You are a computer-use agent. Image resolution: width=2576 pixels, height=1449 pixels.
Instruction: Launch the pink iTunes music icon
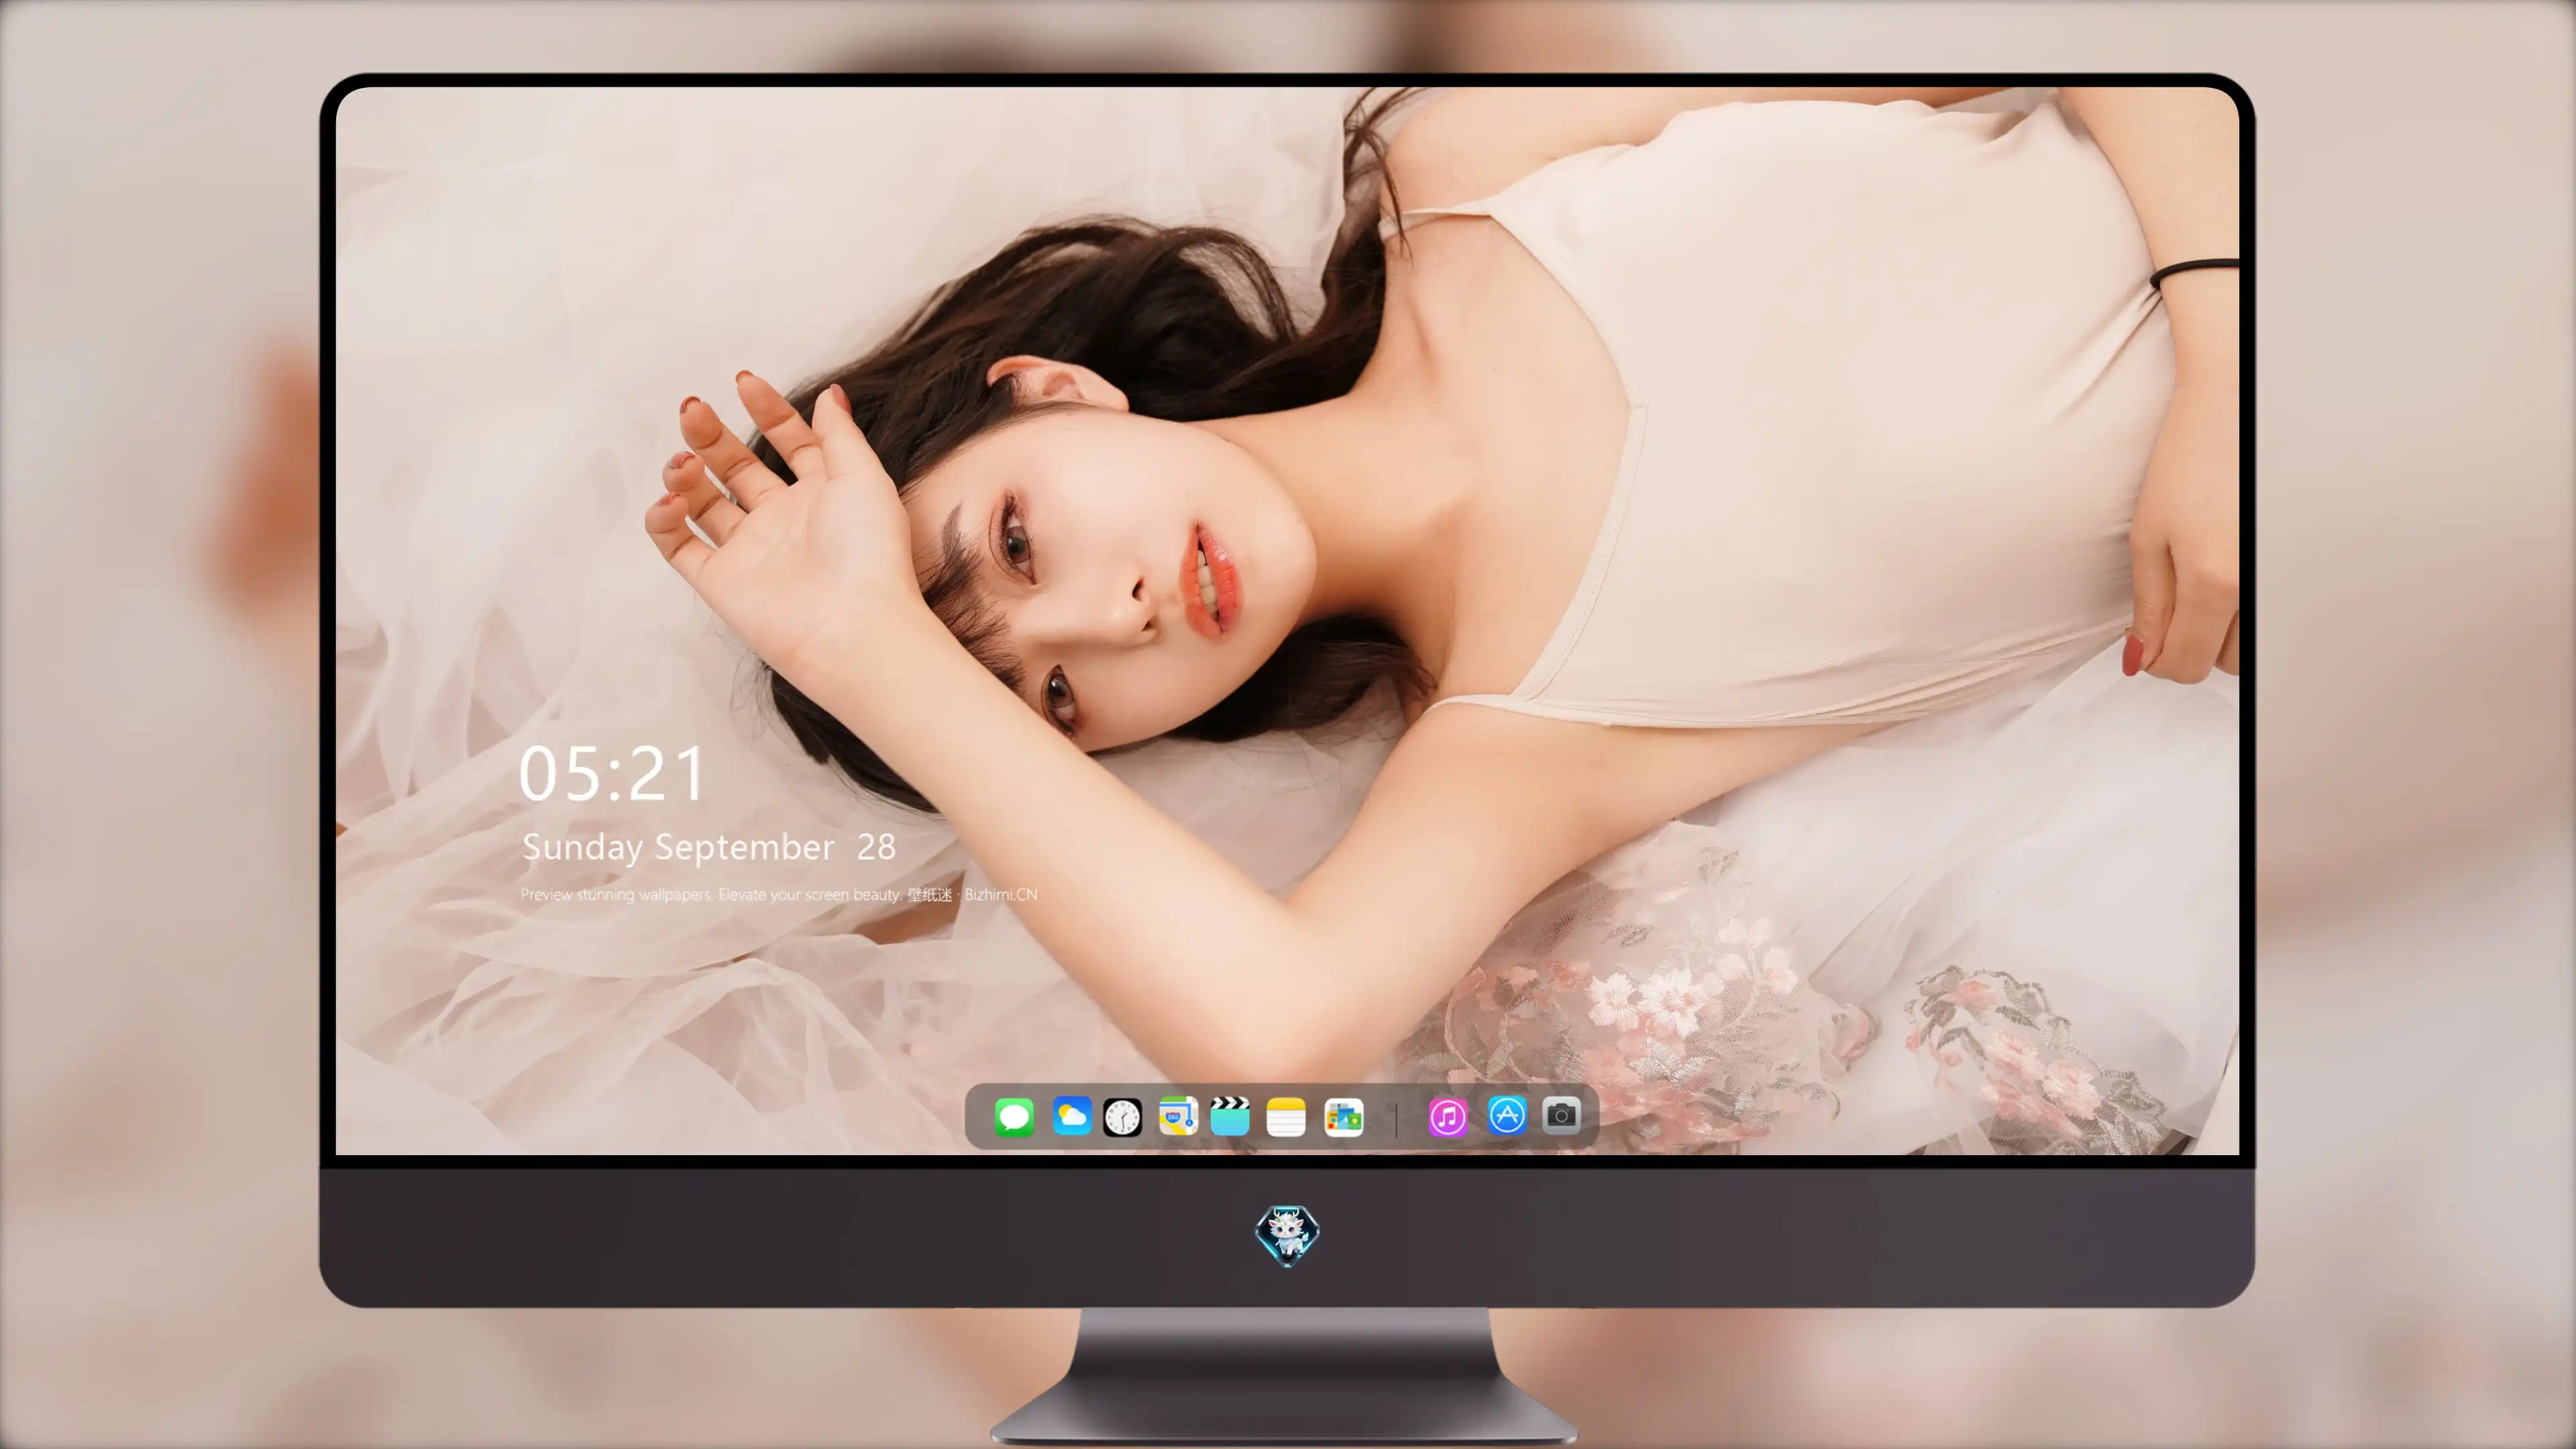(1447, 1117)
